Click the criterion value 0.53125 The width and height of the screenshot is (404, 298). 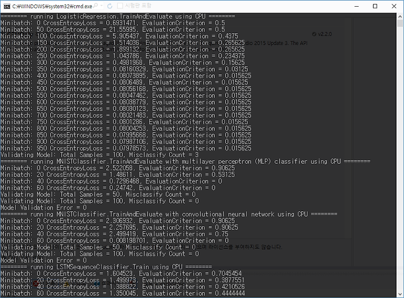tap(223, 175)
